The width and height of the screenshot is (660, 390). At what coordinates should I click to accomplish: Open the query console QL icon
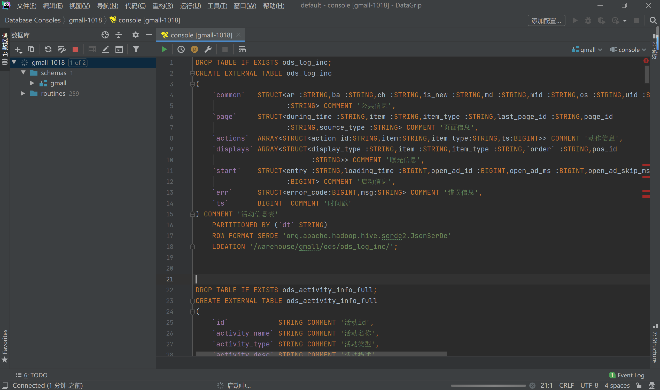(x=119, y=50)
